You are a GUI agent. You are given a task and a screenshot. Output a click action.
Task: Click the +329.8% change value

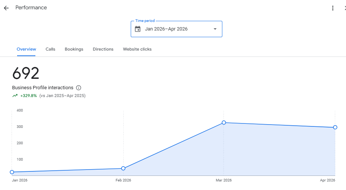[x=28, y=96]
